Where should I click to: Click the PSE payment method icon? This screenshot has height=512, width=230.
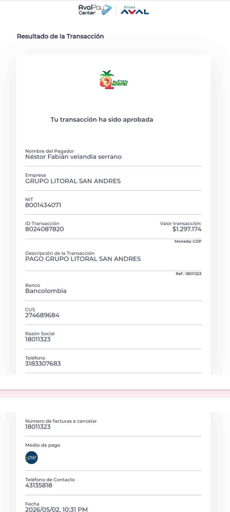[x=31, y=458]
